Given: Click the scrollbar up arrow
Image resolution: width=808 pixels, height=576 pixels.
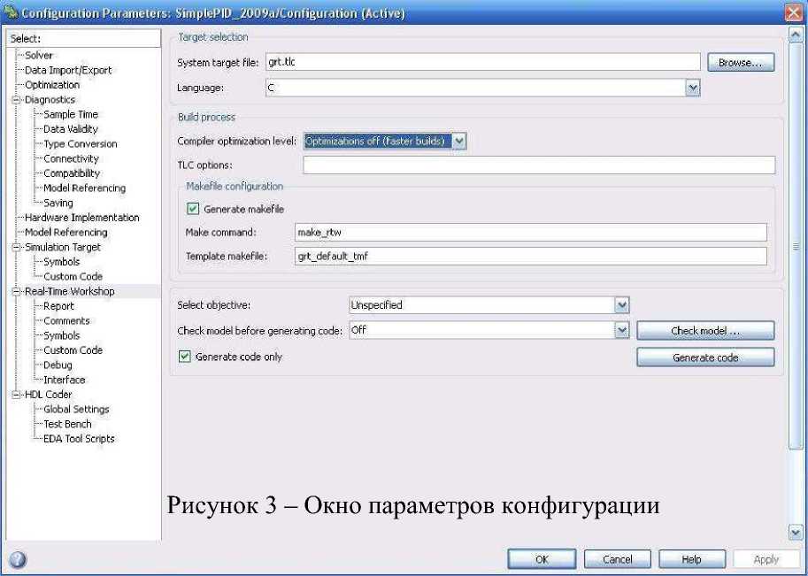Looking at the screenshot, I should (796, 35).
